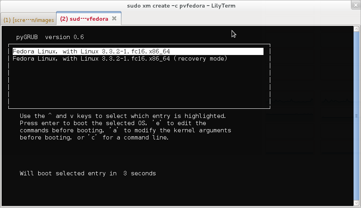Viewport: 361px width, 208px height.
Task: Click the empty area inside the boot menu box
Action: (x=139, y=86)
